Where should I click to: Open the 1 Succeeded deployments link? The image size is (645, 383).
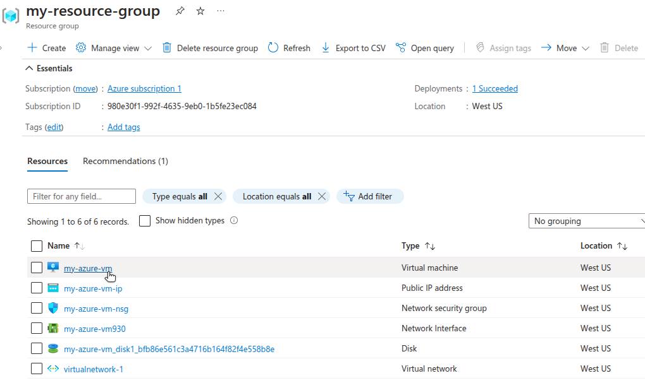(495, 89)
